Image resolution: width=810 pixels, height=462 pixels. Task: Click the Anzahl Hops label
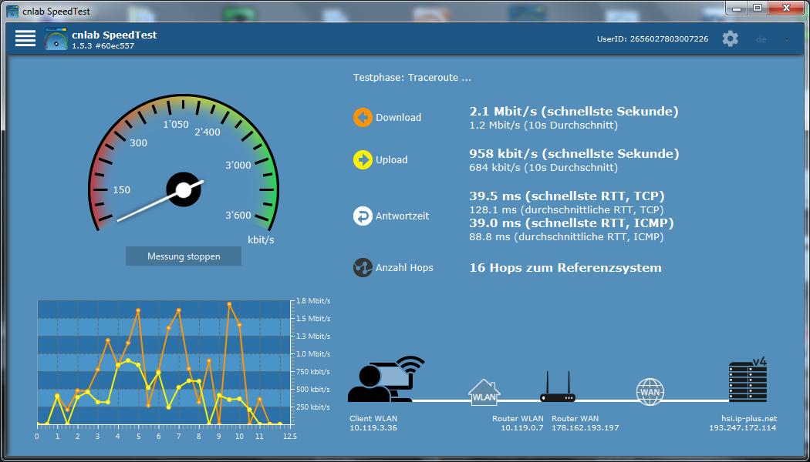pyautogui.click(x=404, y=268)
